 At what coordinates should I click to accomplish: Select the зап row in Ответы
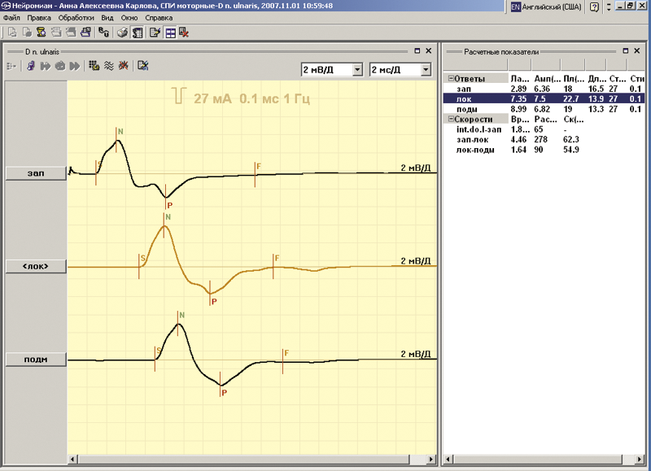click(544, 89)
